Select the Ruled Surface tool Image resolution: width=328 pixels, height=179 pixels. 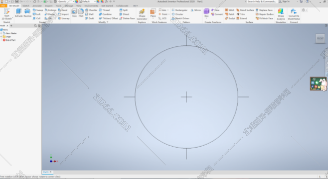pos(245,10)
